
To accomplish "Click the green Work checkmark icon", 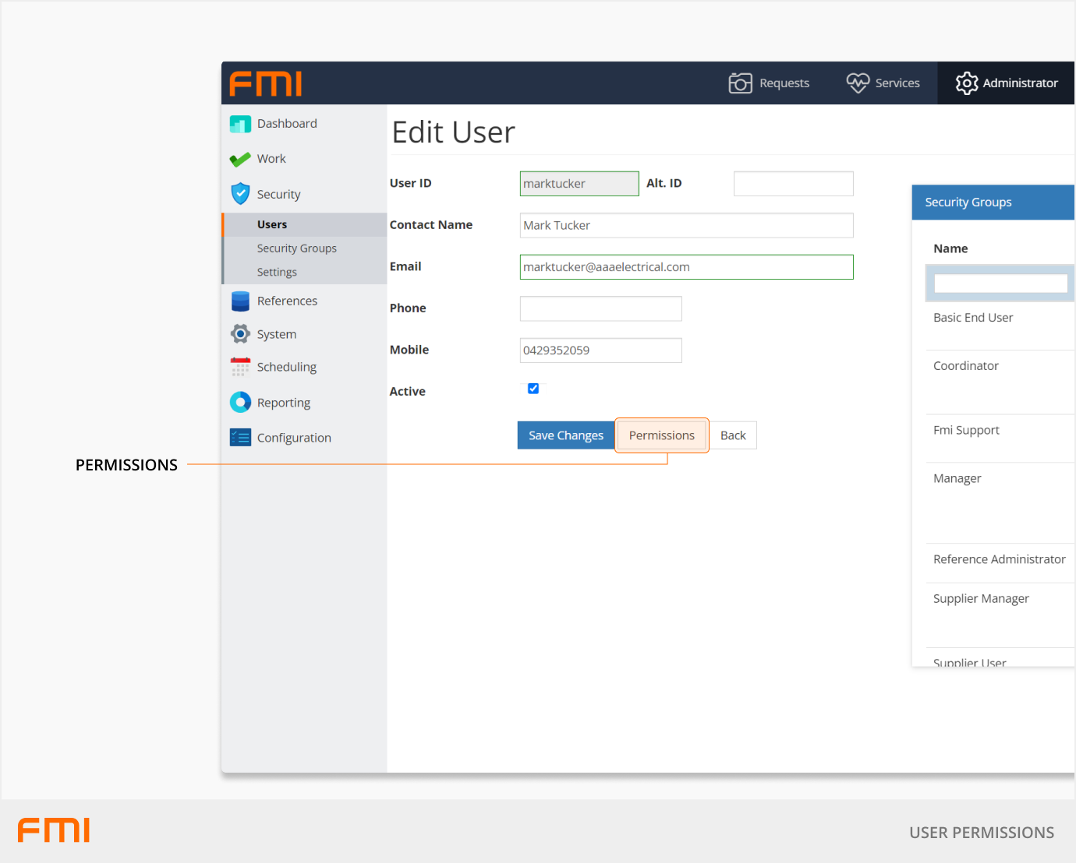I will click(240, 159).
